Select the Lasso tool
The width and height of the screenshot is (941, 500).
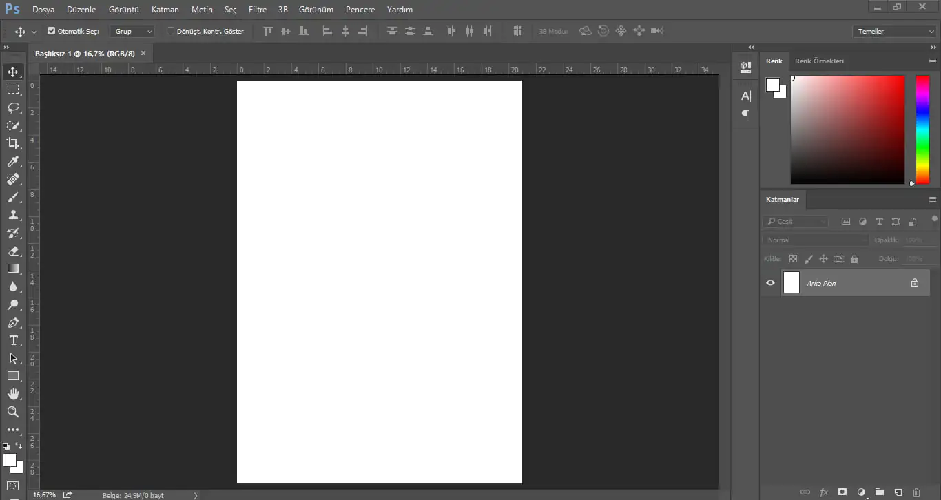point(13,107)
